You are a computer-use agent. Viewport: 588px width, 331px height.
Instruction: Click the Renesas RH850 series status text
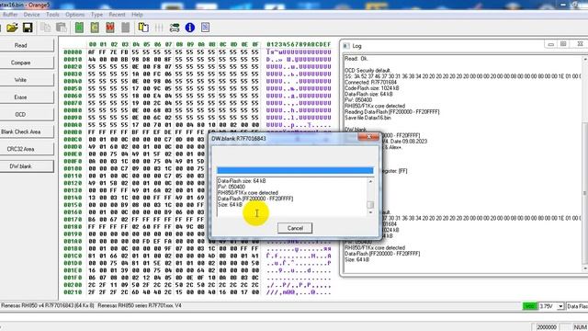click(x=140, y=306)
